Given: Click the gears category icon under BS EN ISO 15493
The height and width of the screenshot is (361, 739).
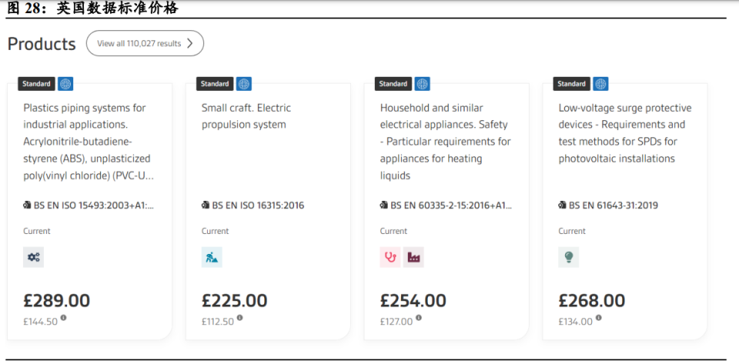Looking at the screenshot, I should pyautogui.click(x=34, y=258).
